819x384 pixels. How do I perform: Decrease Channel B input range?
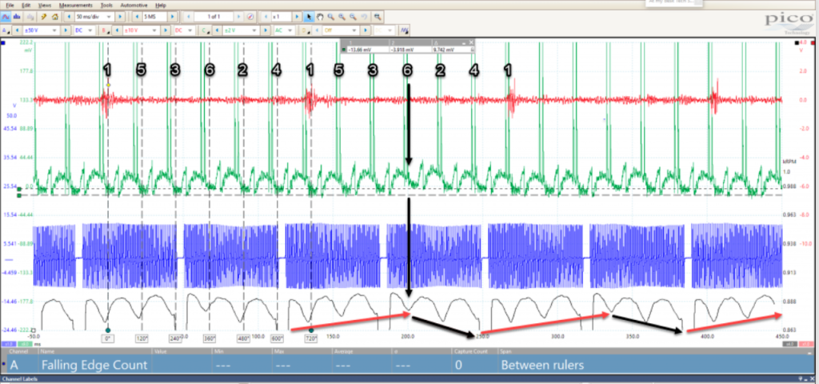117,30
